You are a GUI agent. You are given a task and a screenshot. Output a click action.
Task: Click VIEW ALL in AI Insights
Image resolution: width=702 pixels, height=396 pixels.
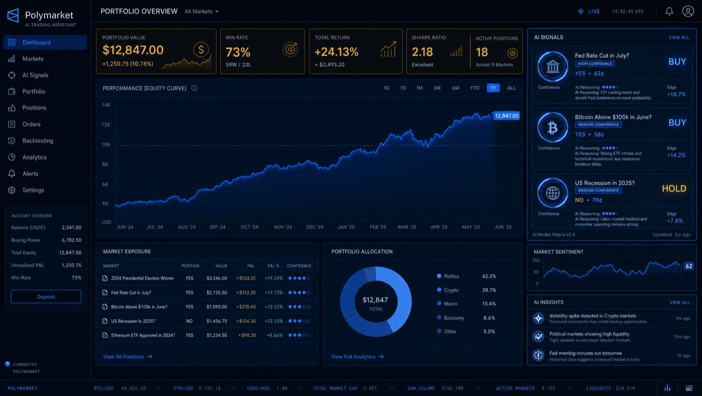(680, 302)
